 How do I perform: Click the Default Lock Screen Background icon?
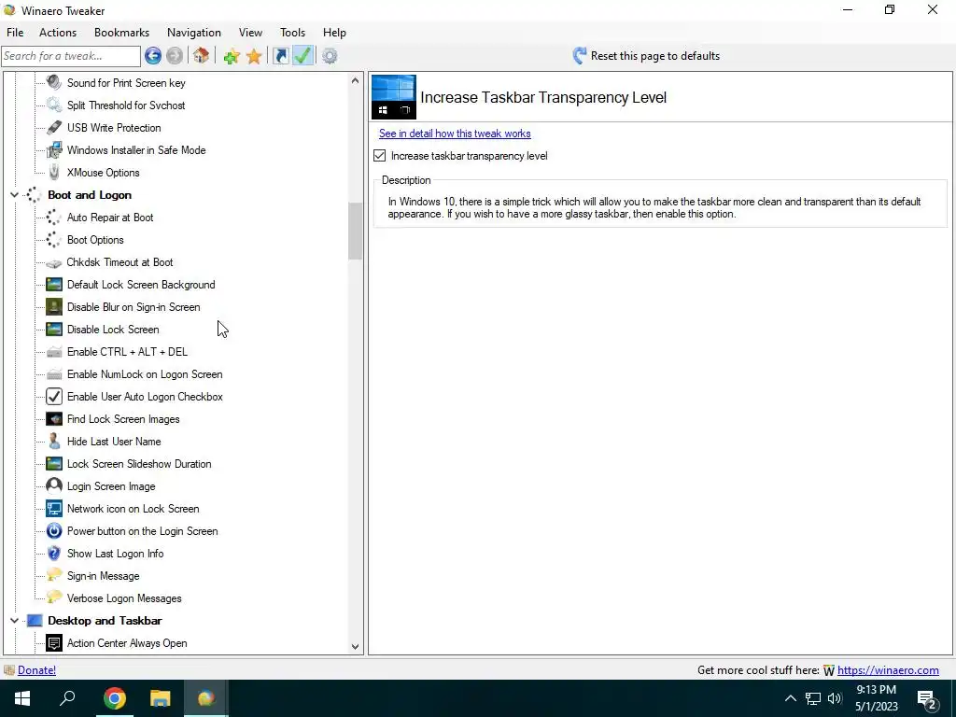coord(54,285)
